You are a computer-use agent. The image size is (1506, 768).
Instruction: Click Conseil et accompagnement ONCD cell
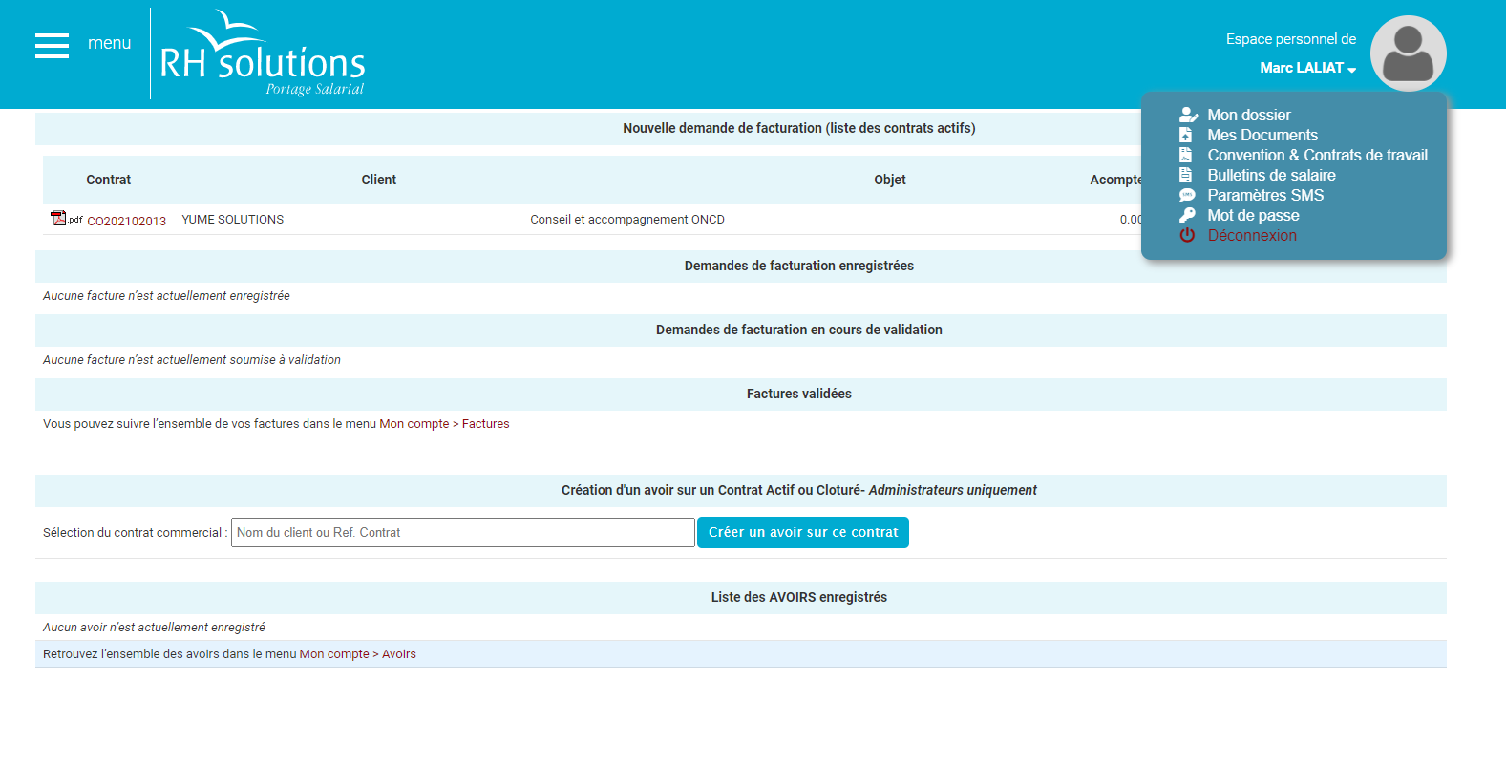(x=627, y=220)
